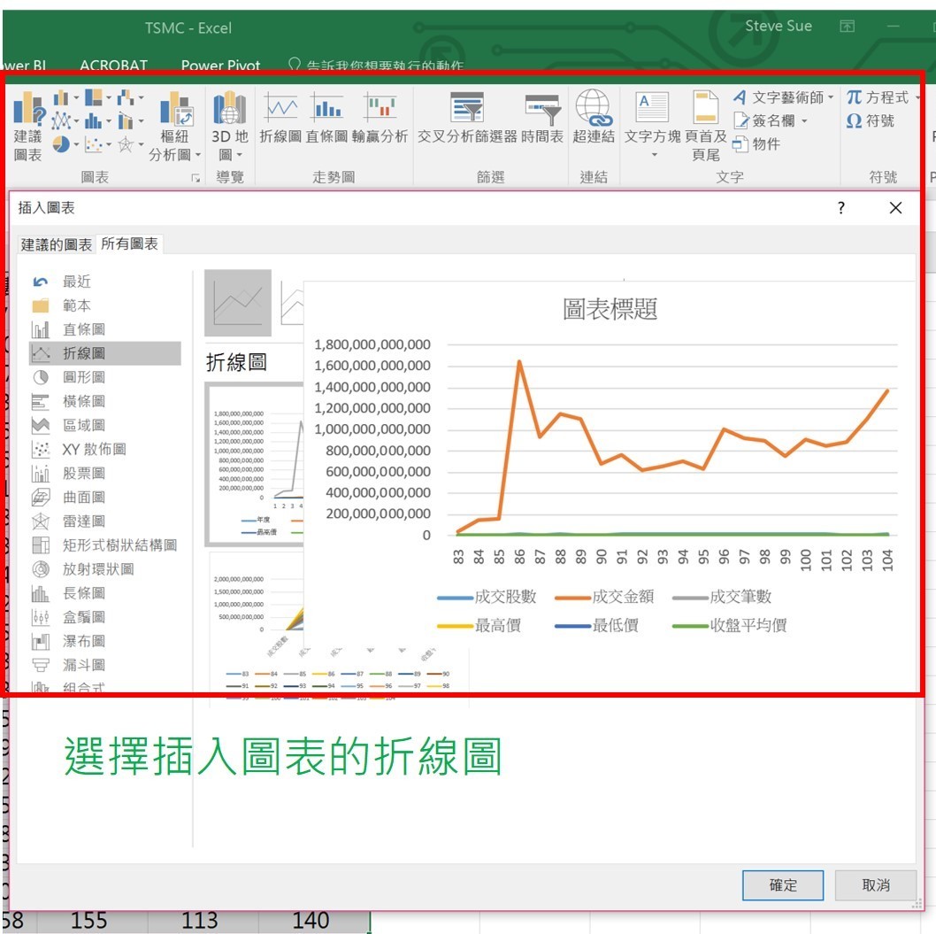The height and width of the screenshot is (934, 936).
Task: Select the Bar (橫條圖) chart category
Action: (104, 401)
